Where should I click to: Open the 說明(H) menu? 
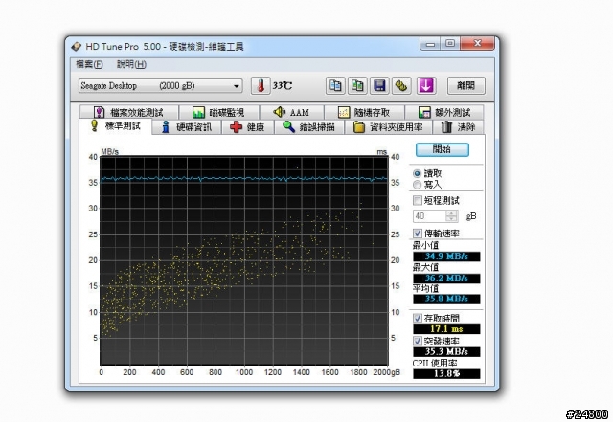[x=131, y=64]
